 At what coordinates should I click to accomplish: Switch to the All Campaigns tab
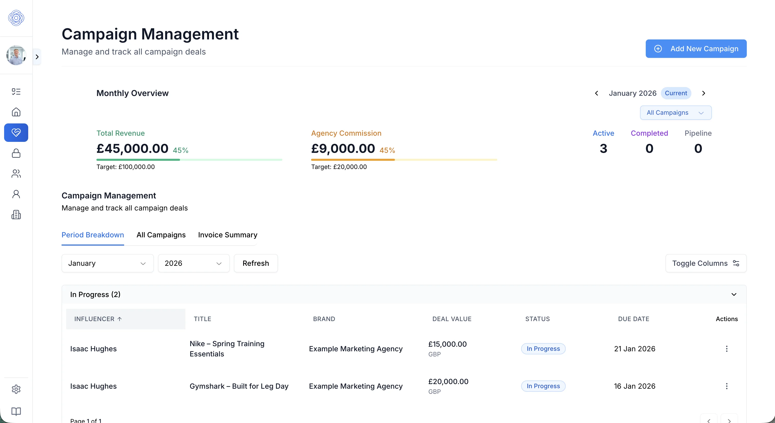pyautogui.click(x=161, y=235)
